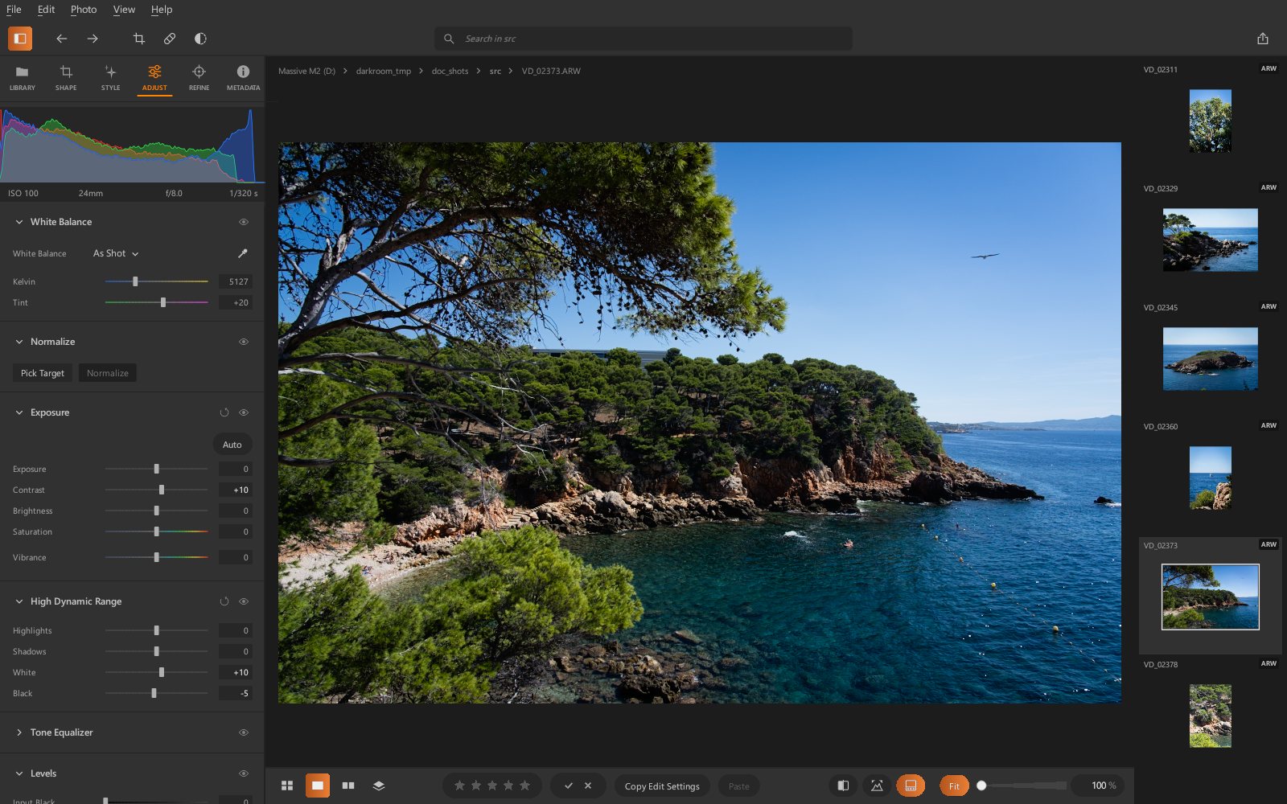Click the Normalize button

click(108, 373)
